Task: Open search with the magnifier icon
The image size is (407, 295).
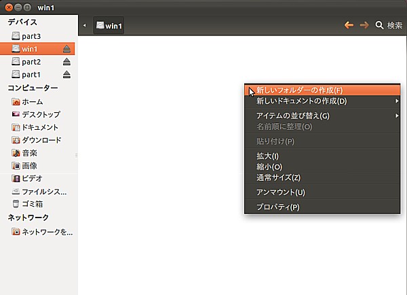Action: click(379, 25)
